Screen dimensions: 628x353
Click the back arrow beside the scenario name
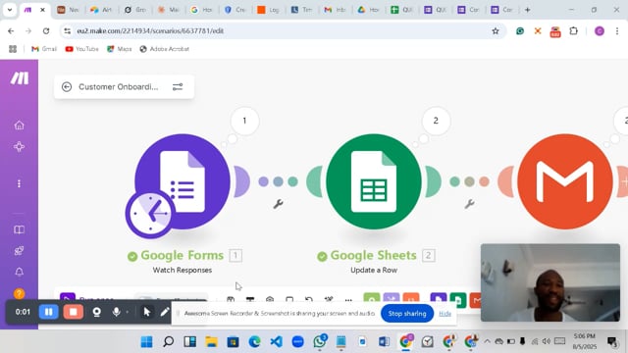click(x=67, y=87)
